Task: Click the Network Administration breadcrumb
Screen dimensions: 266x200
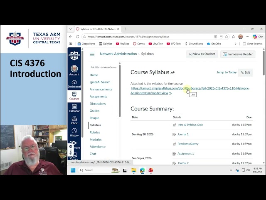Action: (x=118, y=54)
